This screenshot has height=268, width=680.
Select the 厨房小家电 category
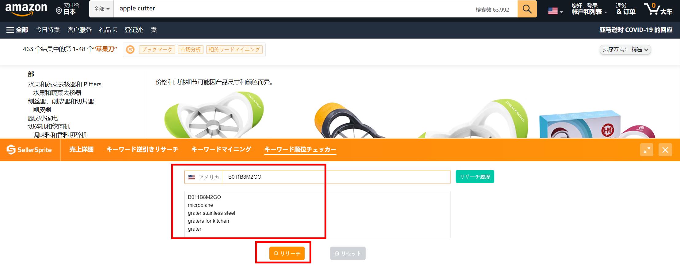[43, 118]
